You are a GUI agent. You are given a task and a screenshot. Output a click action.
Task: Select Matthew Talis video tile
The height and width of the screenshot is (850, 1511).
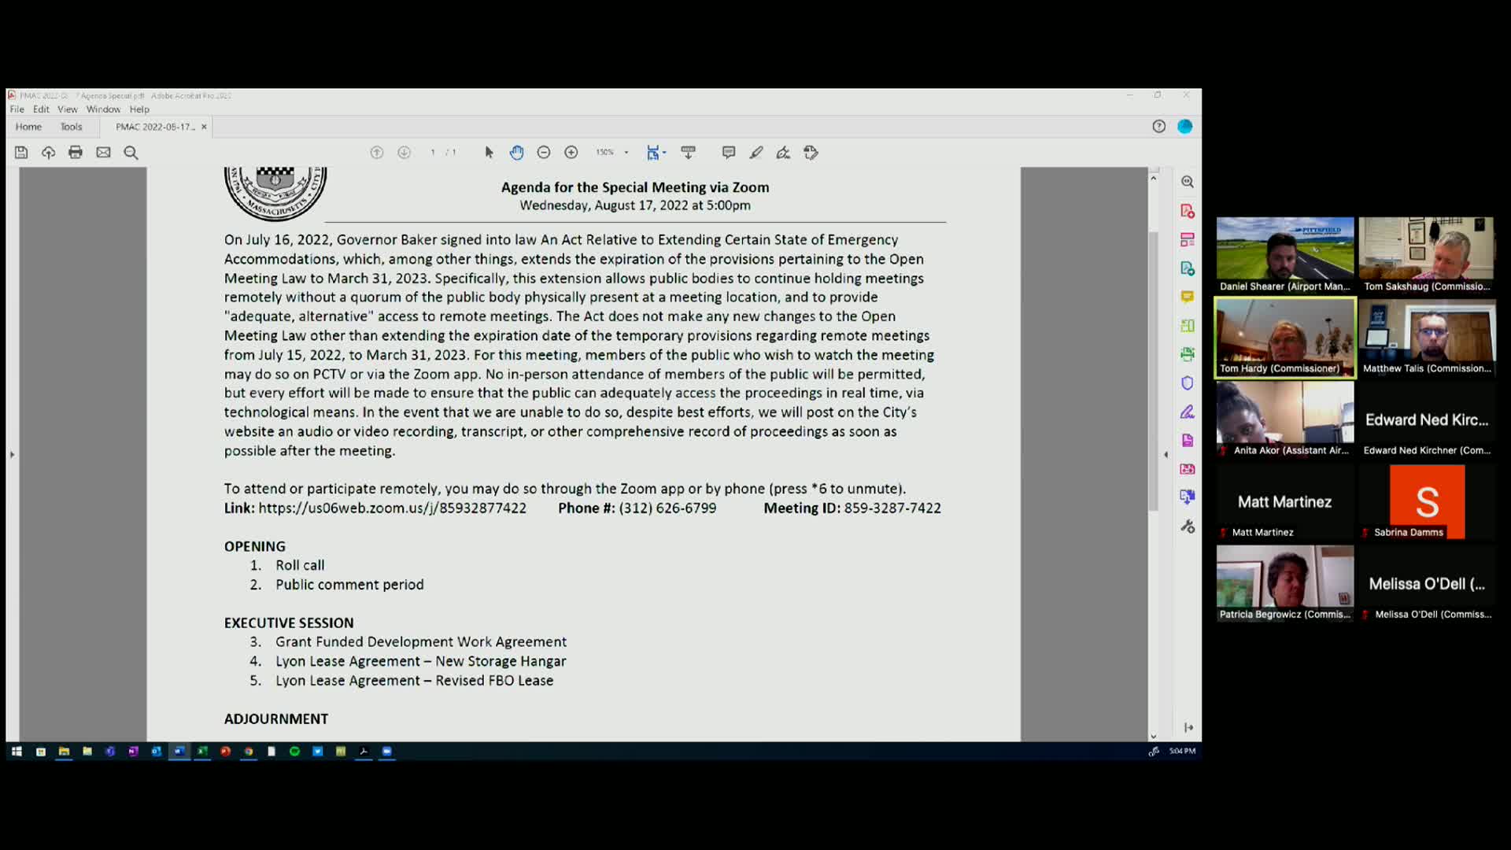pos(1427,338)
